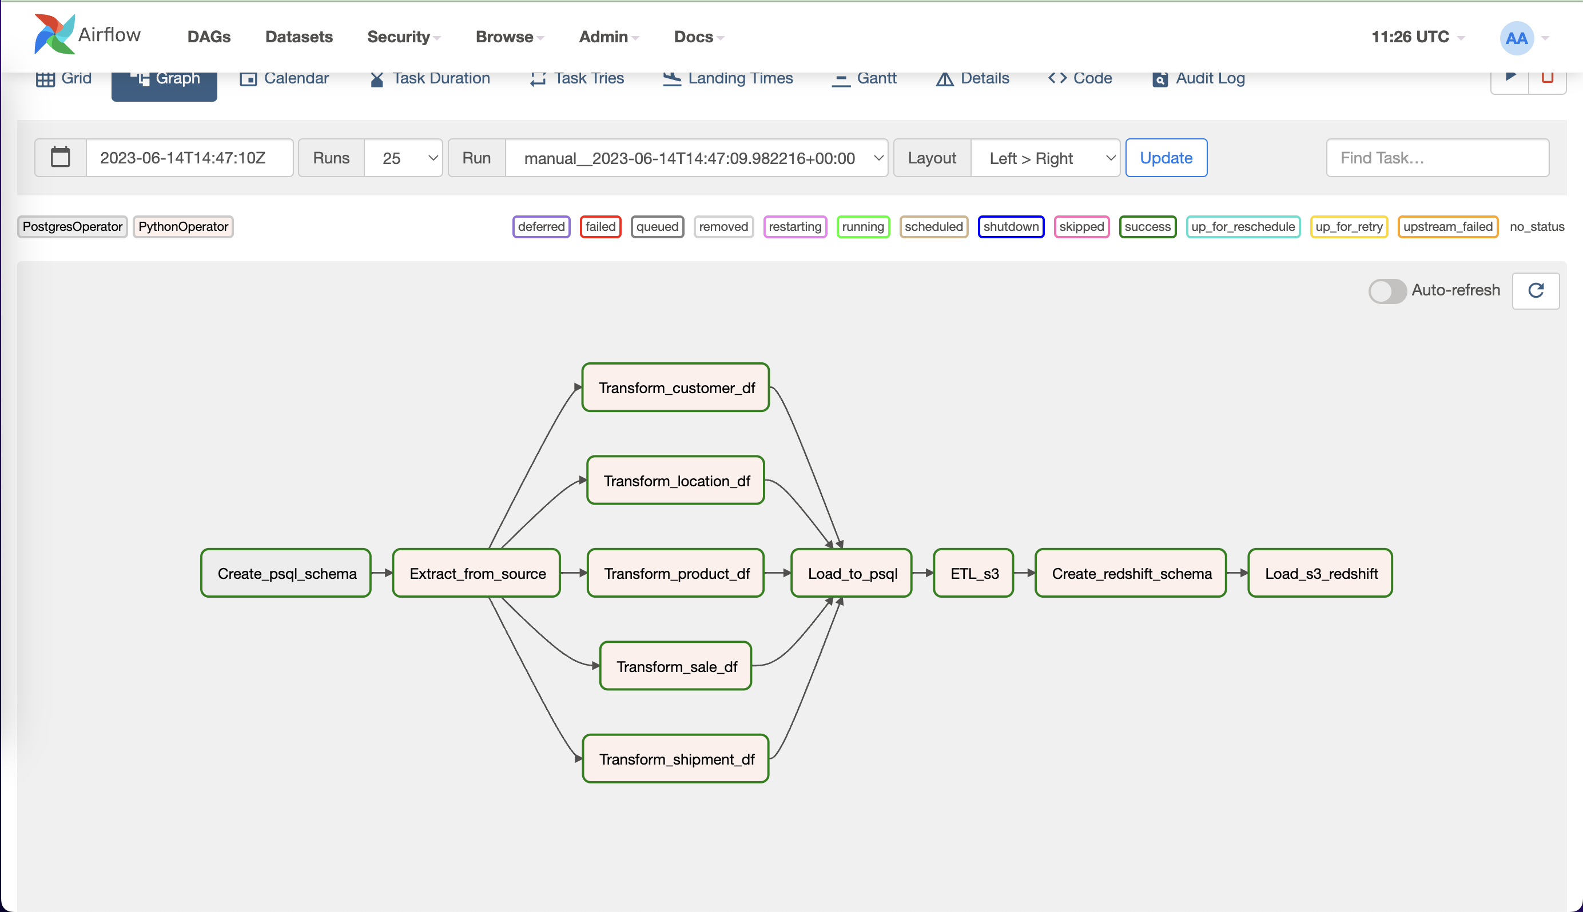The width and height of the screenshot is (1583, 912).
Task: Click the Load_to_psql task node
Action: [x=851, y=573]
